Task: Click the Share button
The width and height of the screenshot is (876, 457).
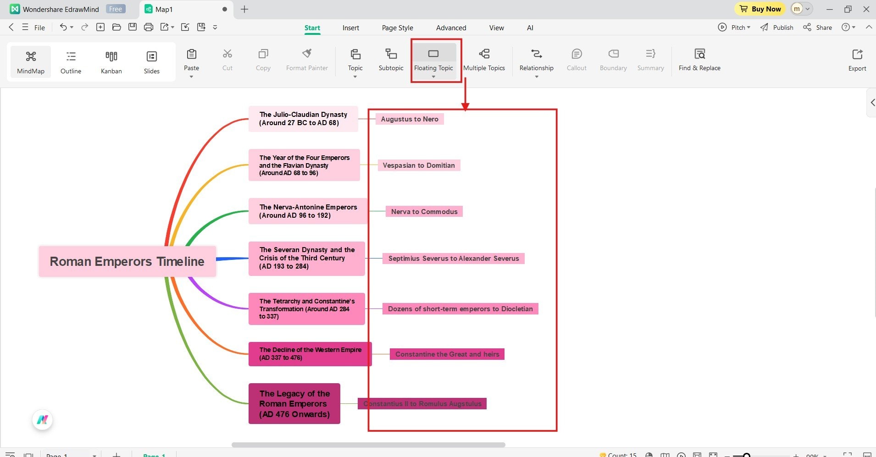Action: coord(817,28)
